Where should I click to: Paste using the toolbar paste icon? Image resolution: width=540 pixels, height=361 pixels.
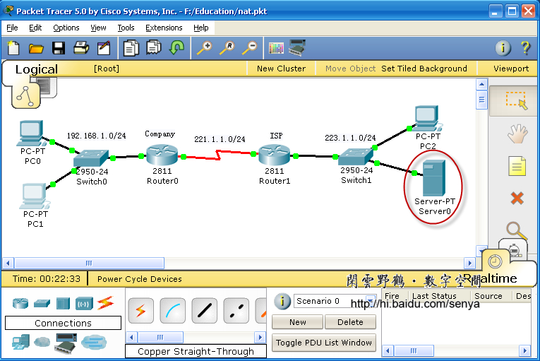click(154, 48)
